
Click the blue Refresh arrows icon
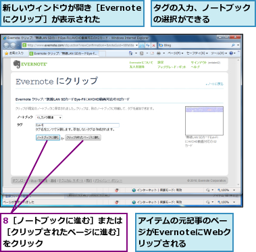point(148,45)
